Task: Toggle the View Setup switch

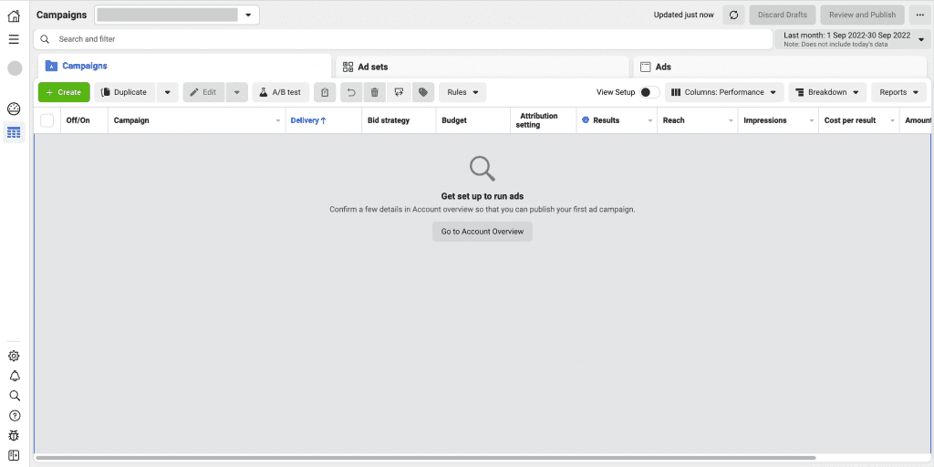Action: coord(649,92)
